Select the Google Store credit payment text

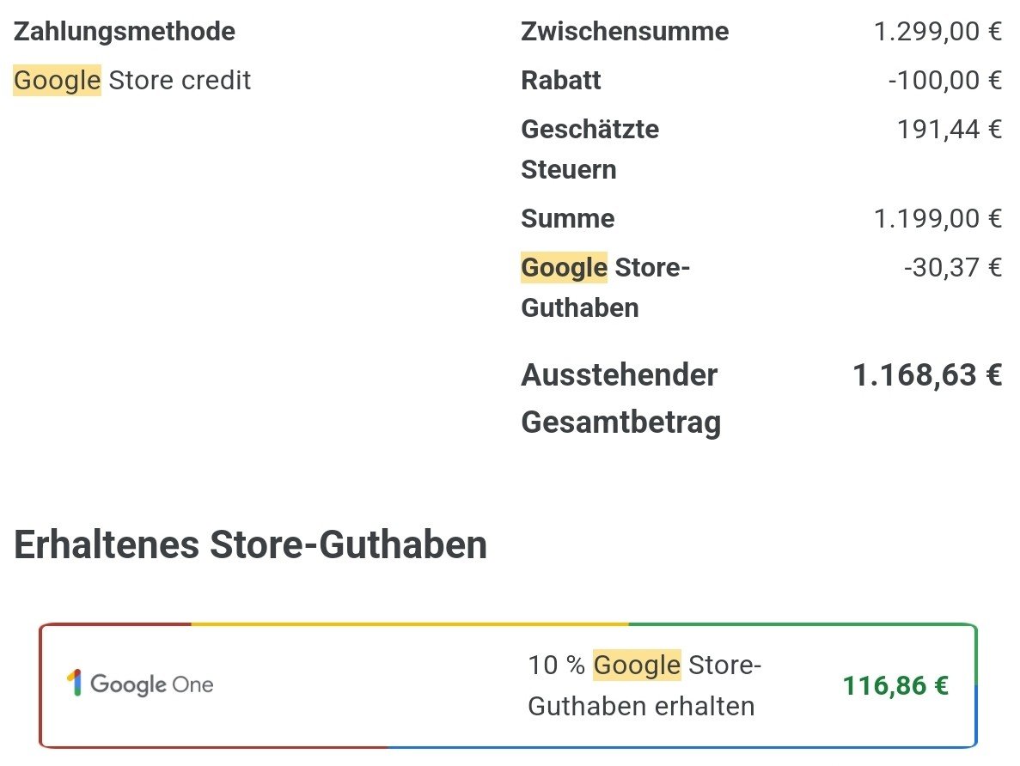(132, 81)
